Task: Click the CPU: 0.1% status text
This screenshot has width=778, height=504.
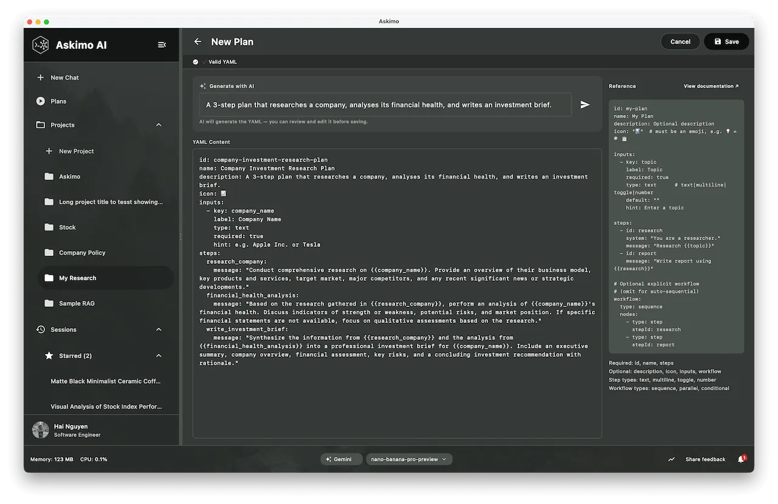Action: (x=94, y=460)
